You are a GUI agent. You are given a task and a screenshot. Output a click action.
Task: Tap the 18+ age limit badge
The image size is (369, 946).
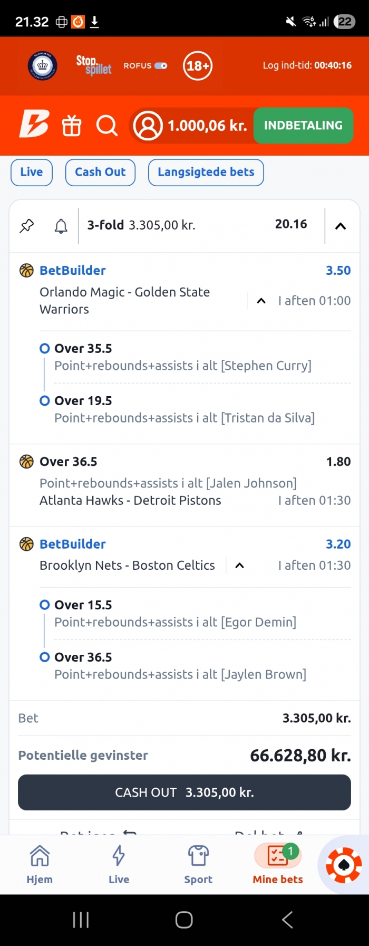(198, 66)
